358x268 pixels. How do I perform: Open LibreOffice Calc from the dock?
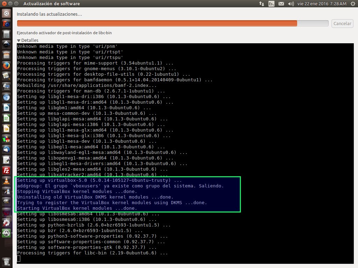[6, 118]
